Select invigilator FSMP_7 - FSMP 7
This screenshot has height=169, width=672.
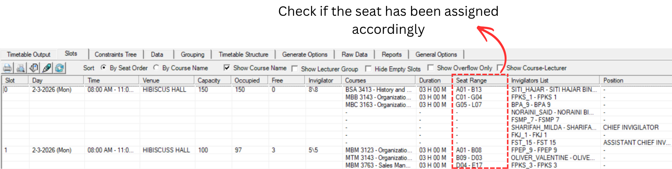(x=535, y=120)
